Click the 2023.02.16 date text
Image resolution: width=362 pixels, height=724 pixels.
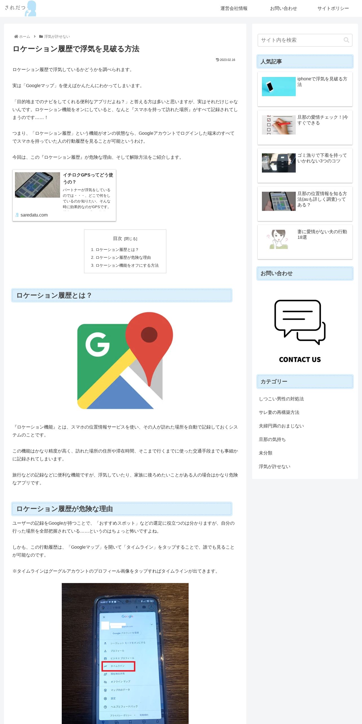228,60
